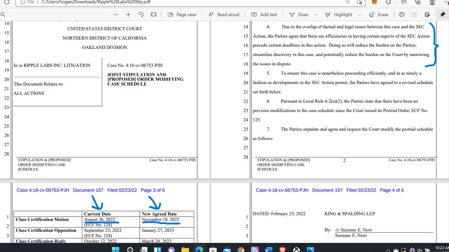Launch Google Chrome from taskbar
Image resolution: width=449 pixels, height=252 pixels.
(x=240, y=249)
